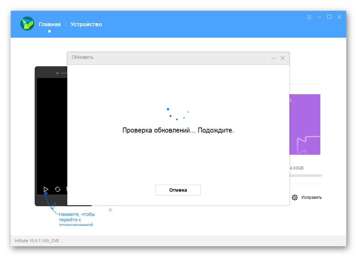Image resolution: width=357 pixels, height=257 pixels.
Task: Click HiSuite 10.0.1.100_OVE version text
Action: [x=37, y=241]
